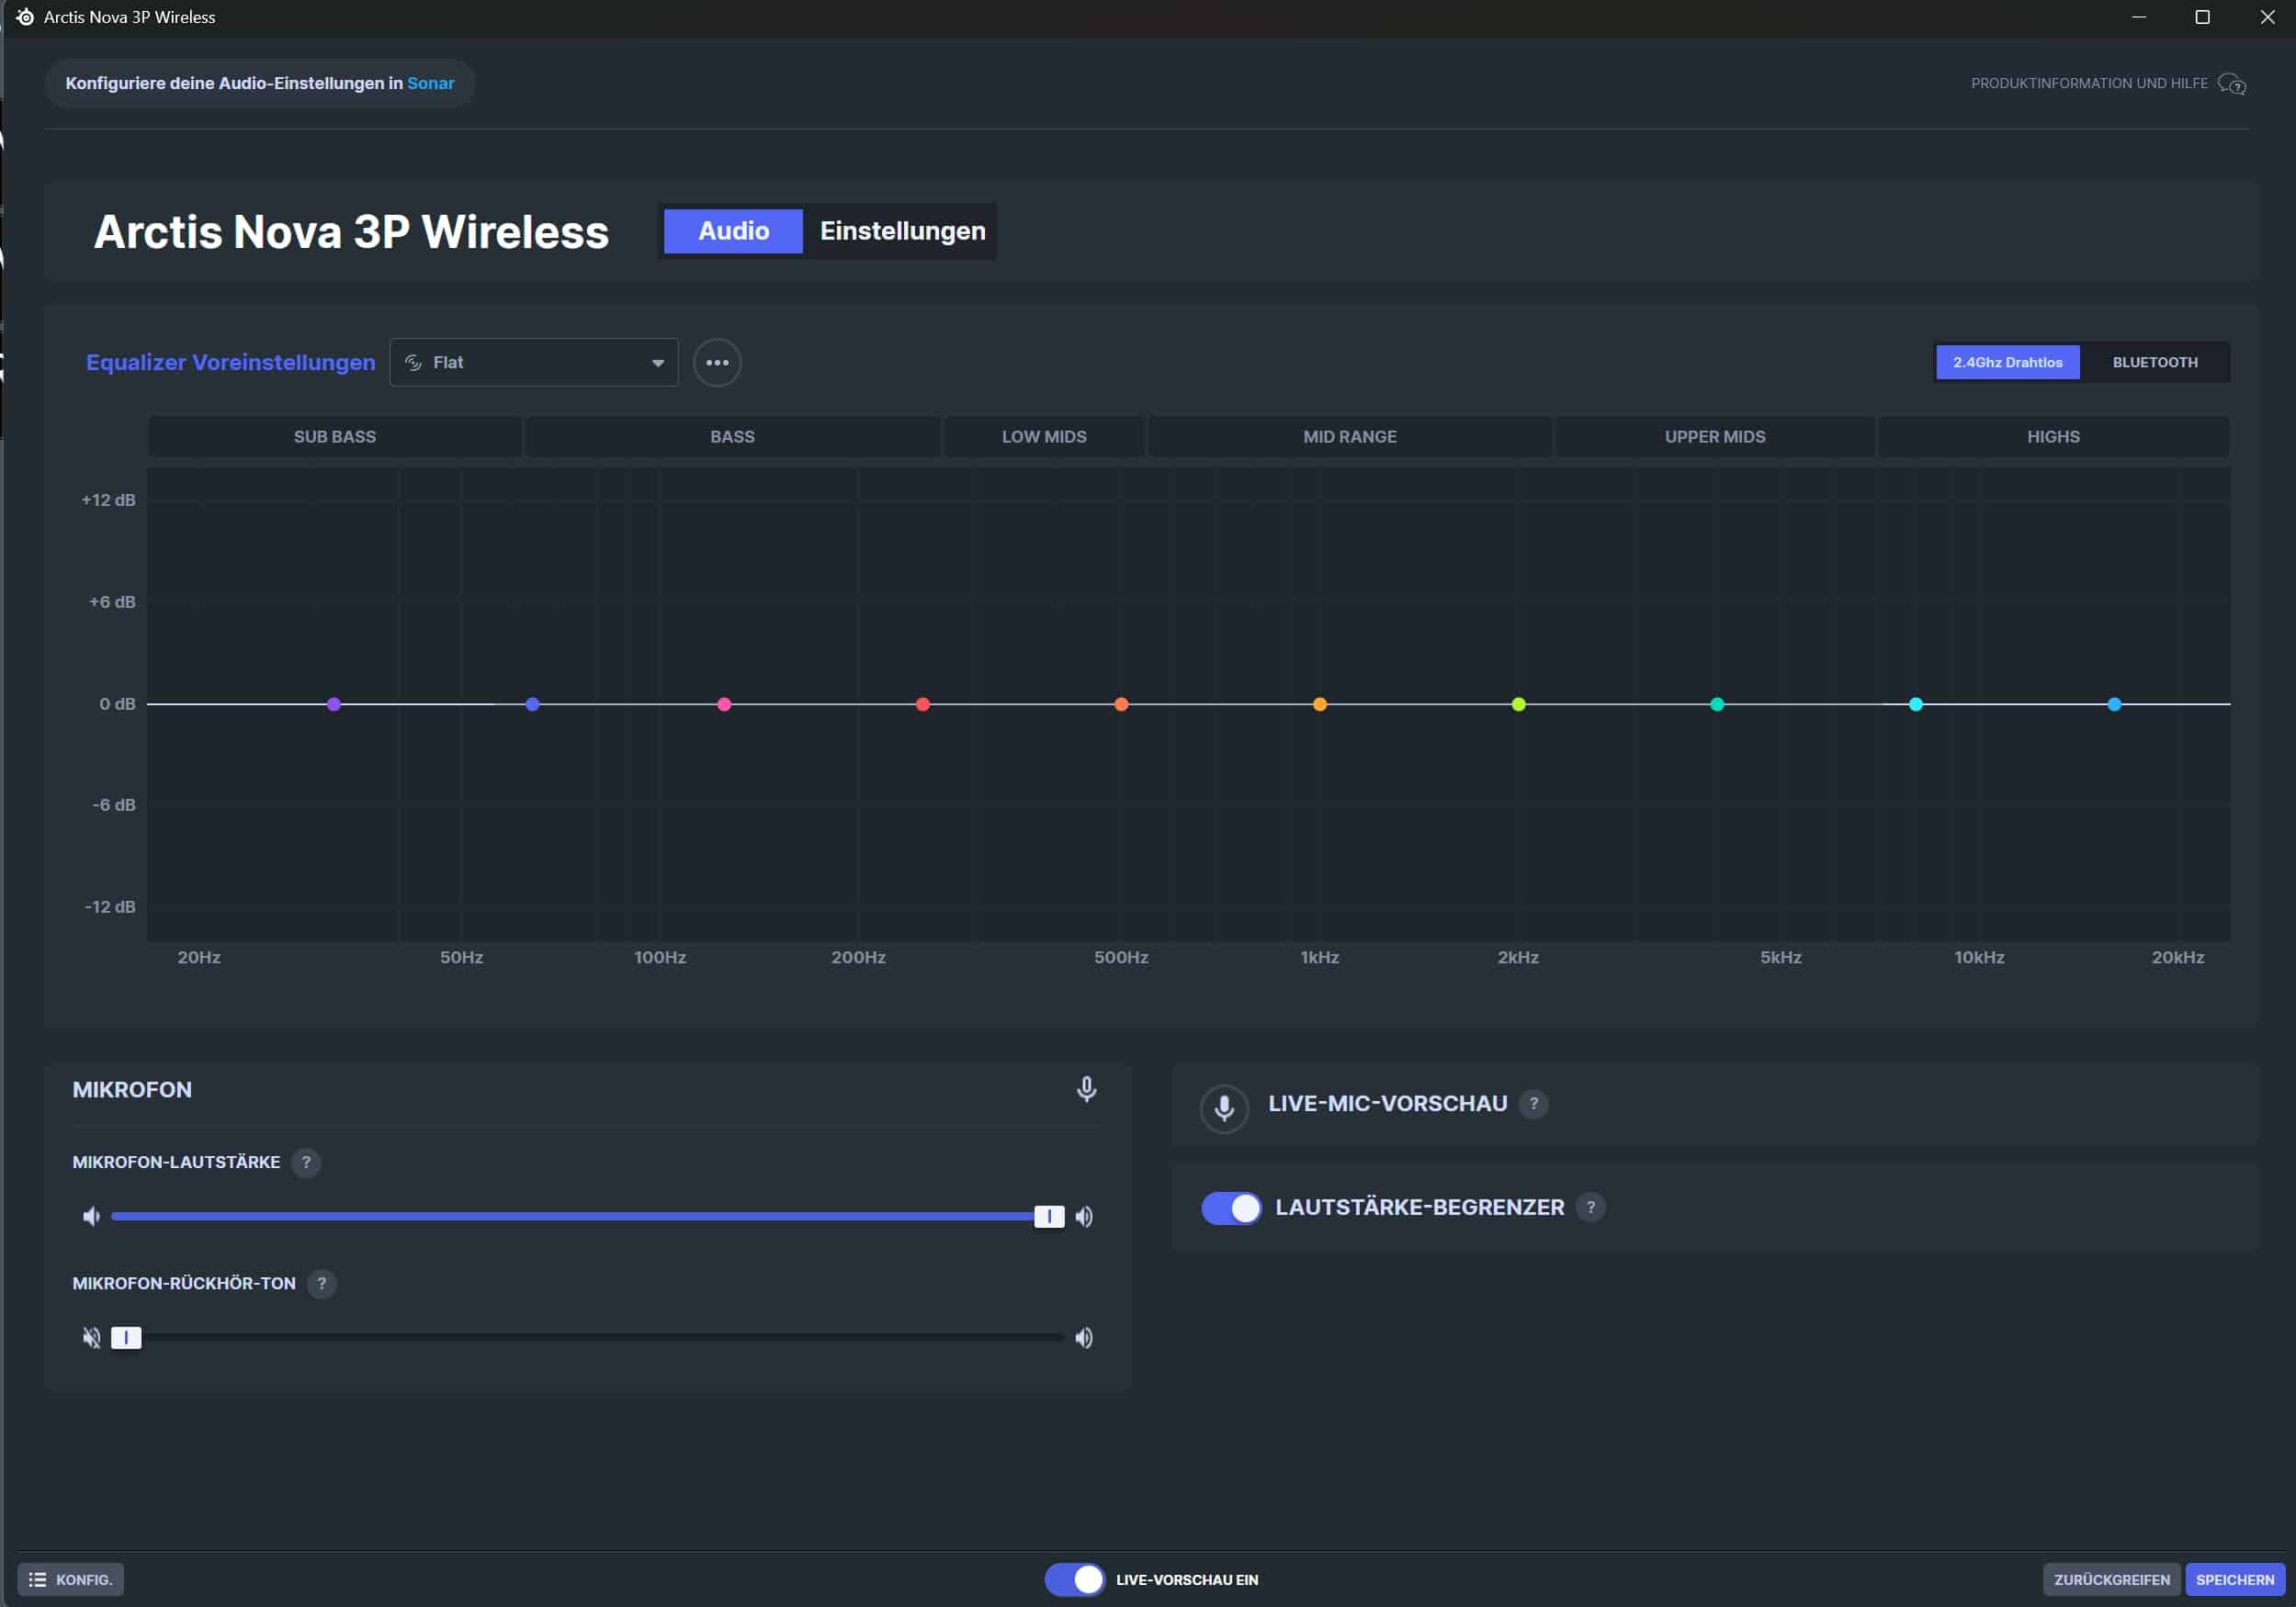Turn off the Live-Vorschau toggle

[x=1074, y=1580]
